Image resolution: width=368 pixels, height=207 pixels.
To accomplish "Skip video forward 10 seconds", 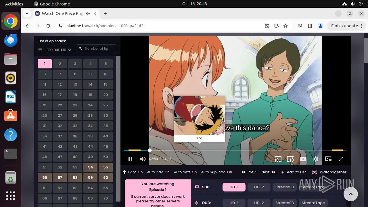I will click(x=290, y=159).
